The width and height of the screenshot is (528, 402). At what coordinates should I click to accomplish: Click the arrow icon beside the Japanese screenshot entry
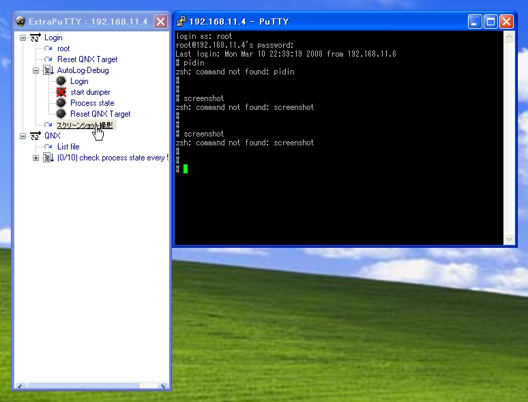pyautogui.click(x=48, y=125)
